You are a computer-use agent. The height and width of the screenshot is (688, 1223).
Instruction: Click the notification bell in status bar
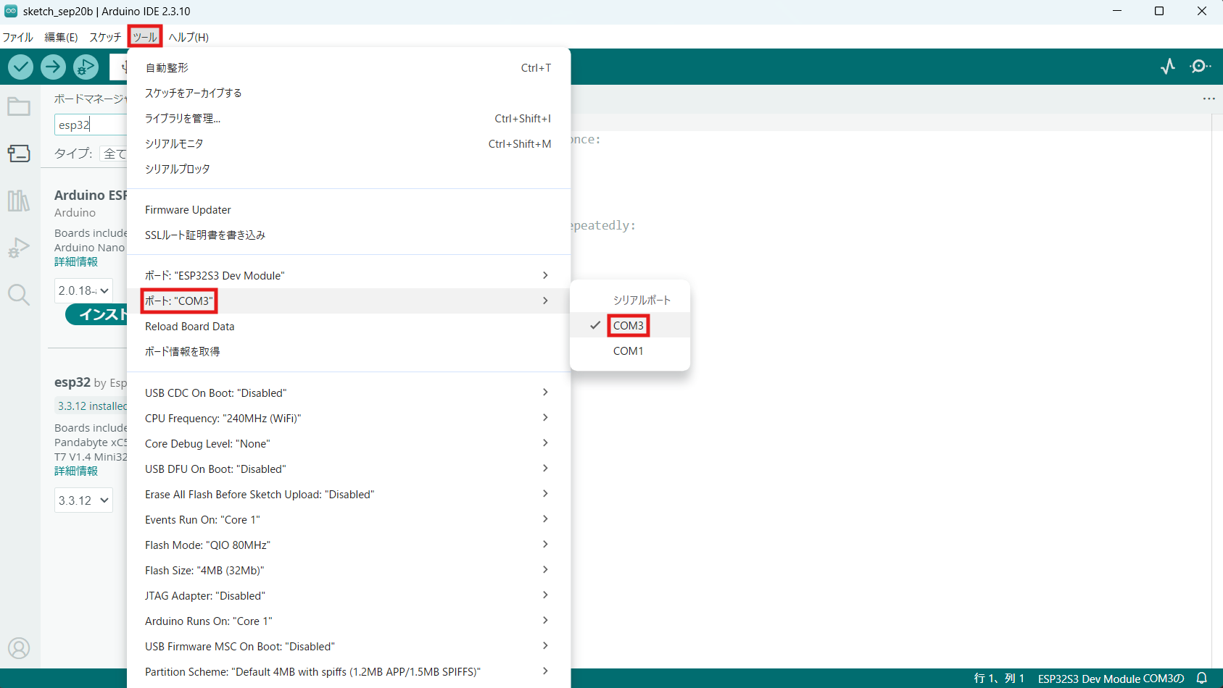1201,679
